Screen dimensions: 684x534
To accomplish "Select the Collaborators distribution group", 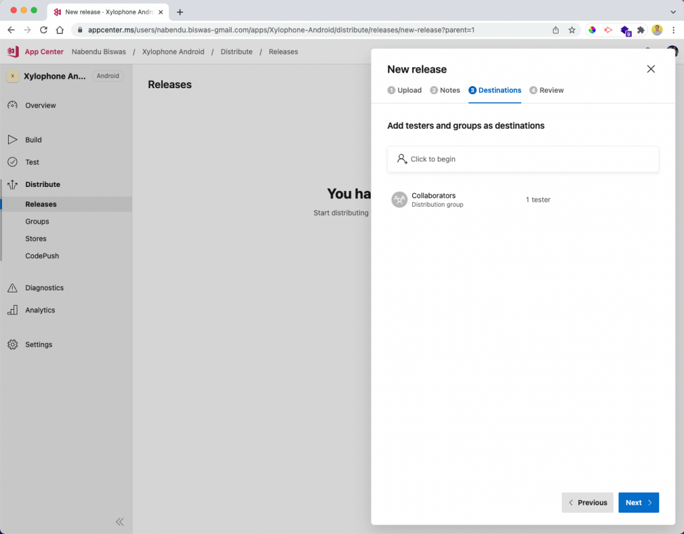I will pos(523,200).
